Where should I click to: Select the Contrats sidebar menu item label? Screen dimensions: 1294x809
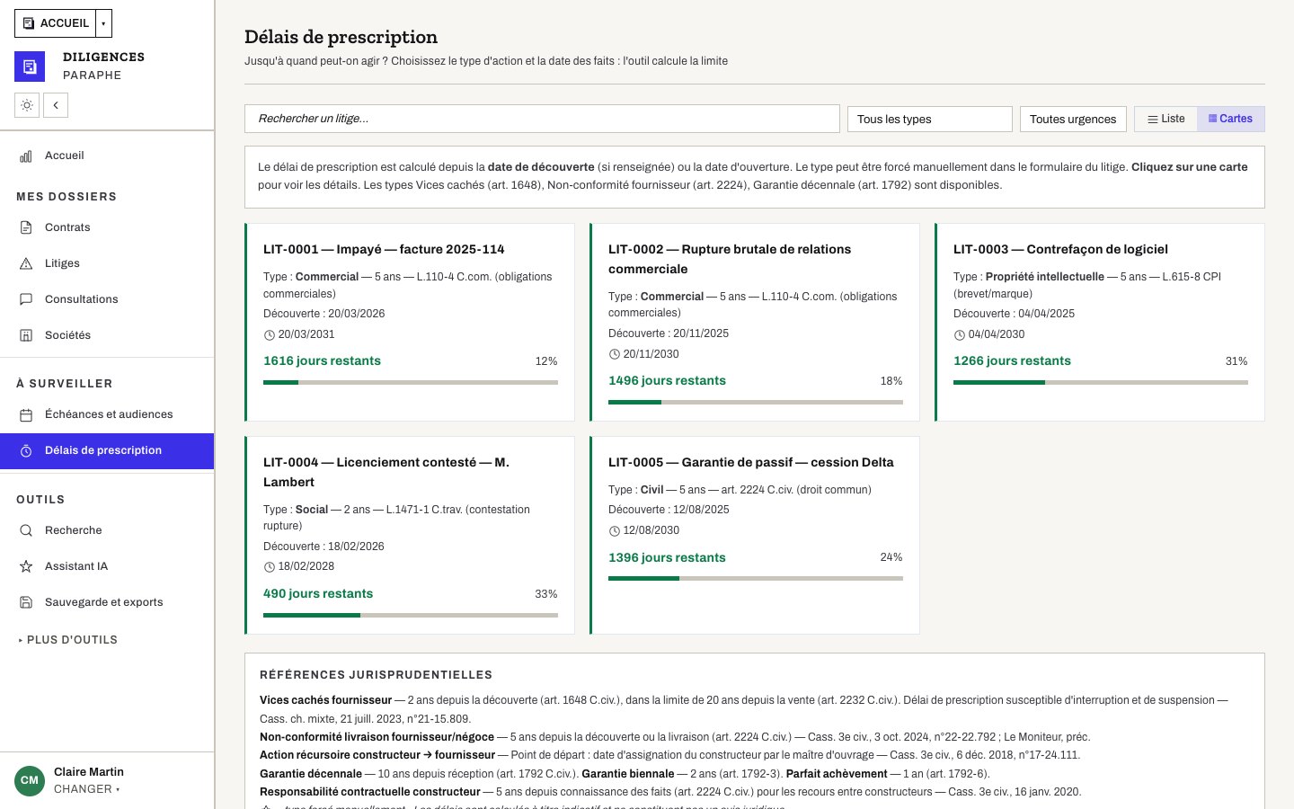(x=67, y=227)
